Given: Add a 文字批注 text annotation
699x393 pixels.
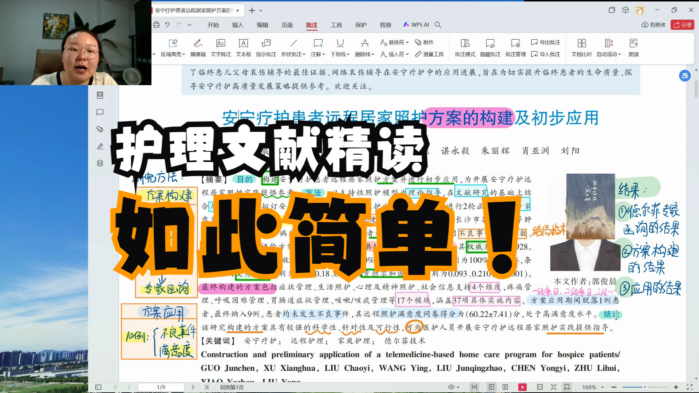Looking at the screenshot, I should 221,48.
